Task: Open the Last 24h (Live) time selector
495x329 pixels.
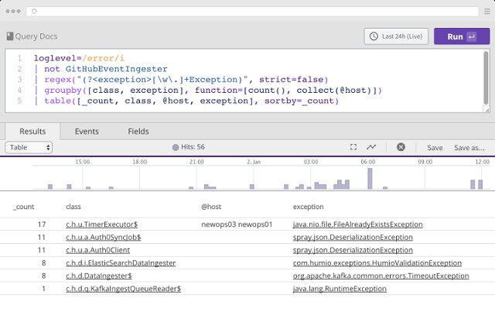Action: (396, 36)
